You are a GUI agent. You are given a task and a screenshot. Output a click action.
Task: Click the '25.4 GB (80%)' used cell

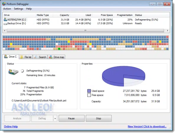tap(83, 20)
